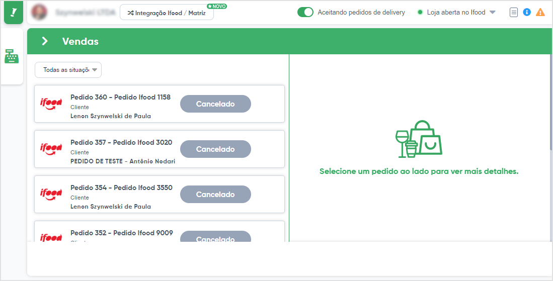Expand the Vendas panel chevron
553x281 pixels.
point(45,41)
